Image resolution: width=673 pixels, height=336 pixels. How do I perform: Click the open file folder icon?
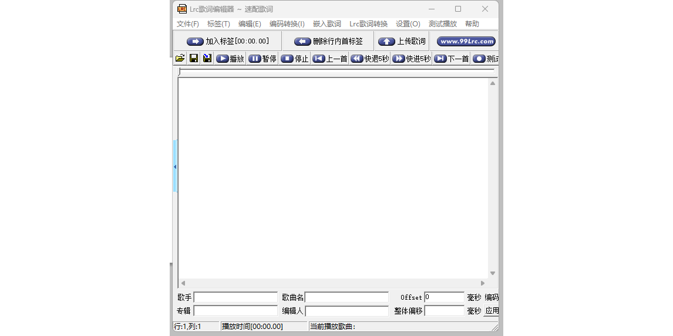tap(180, 59)
